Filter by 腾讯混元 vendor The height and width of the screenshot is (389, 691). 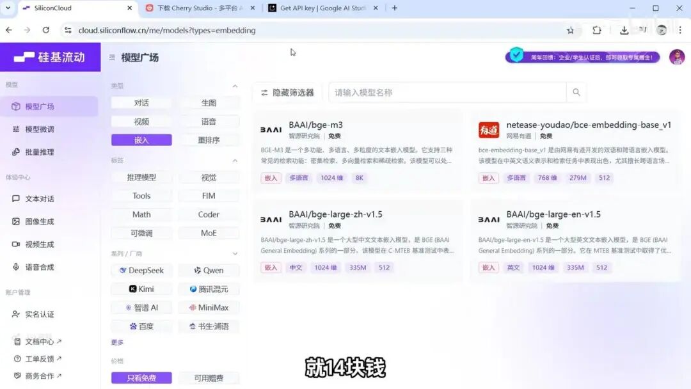(209, 289)
